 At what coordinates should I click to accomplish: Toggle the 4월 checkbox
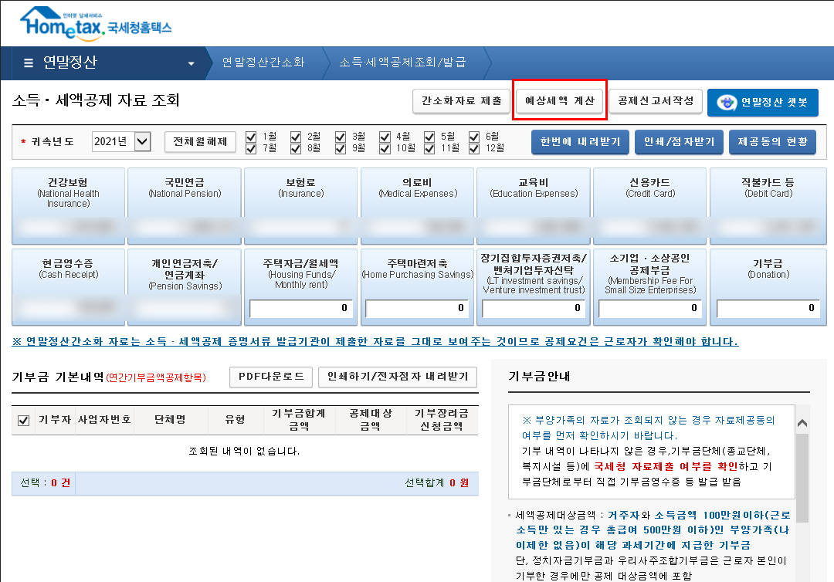coord(385,137)
